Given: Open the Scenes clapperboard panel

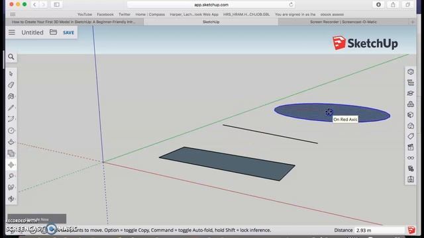Looking at the screenshot, I should (x=411, y=147).
